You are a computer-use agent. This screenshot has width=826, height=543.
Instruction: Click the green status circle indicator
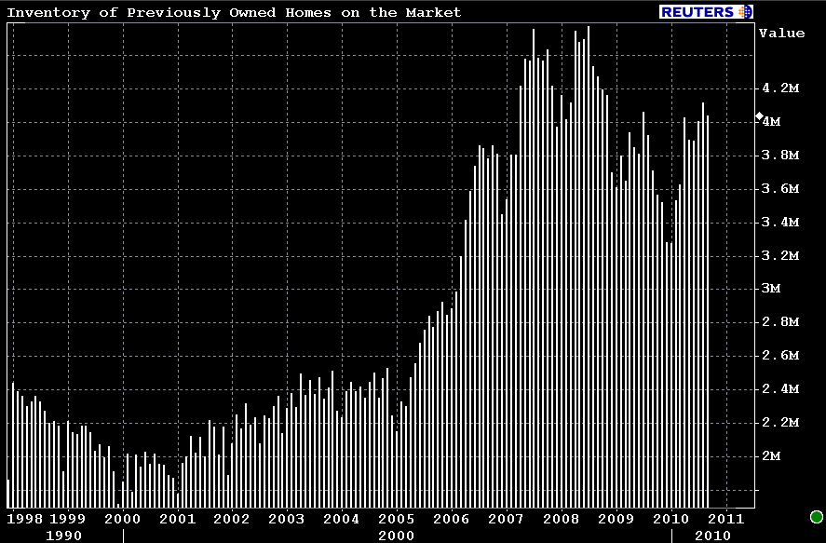tap(817, 517)
